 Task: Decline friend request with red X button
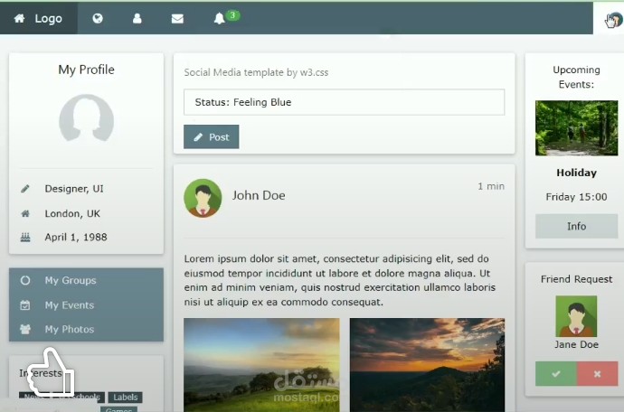[x=598, y=374]
